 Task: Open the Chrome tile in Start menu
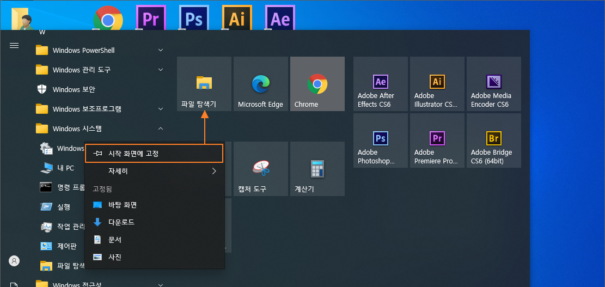[x=317, y=84]
